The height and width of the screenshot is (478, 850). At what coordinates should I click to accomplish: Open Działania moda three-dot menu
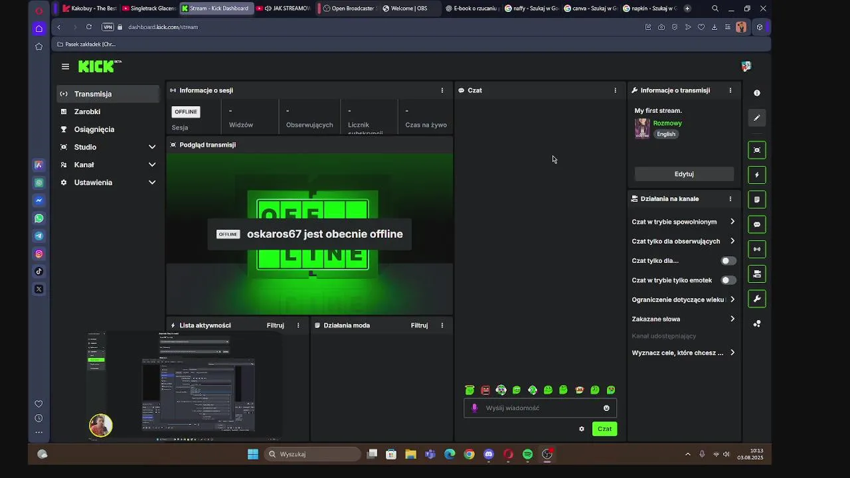click(x=442, y=325)
